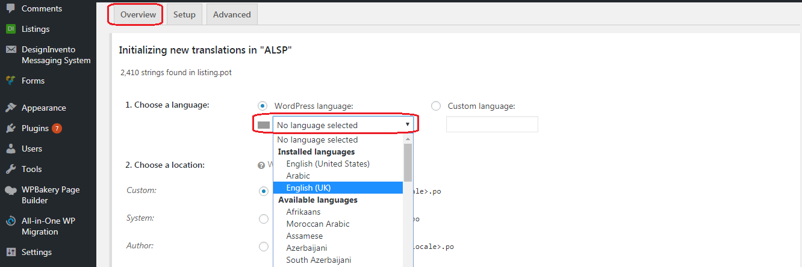This screenshot has width=802, height=267.
Task: Click the '1. Choose a language:' label
Action: click(167, 105)
